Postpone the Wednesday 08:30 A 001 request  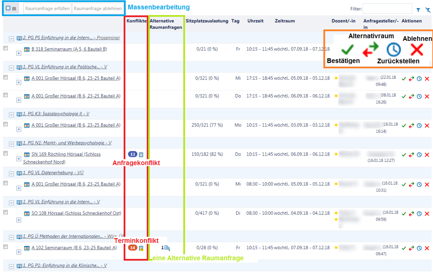tap(419, 184)
